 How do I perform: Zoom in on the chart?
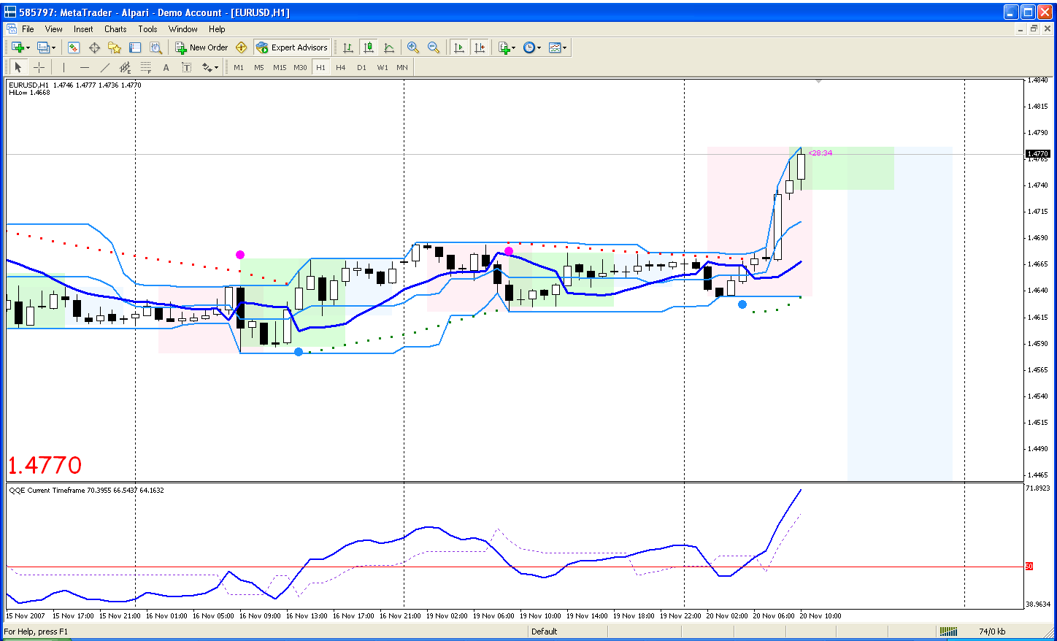click(x=413, y=47)
